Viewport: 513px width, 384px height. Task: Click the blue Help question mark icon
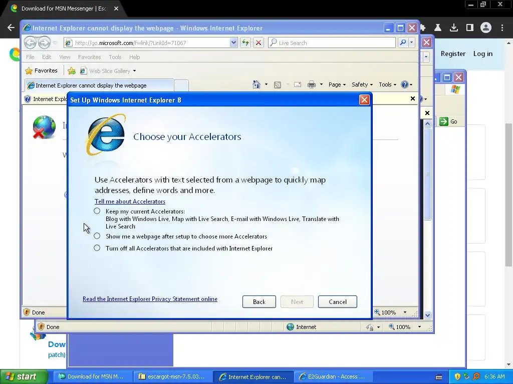[x=405, y=84]
